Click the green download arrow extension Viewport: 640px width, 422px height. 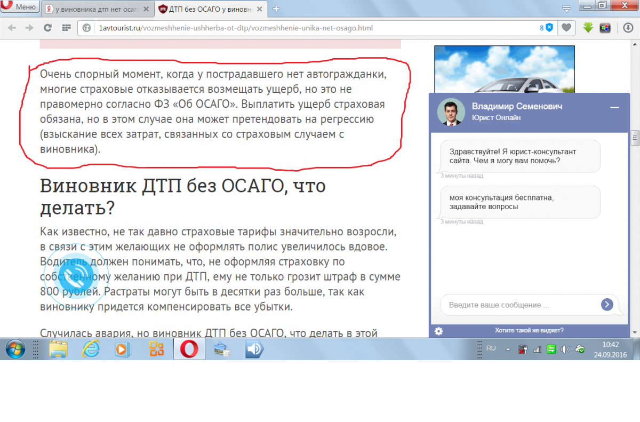pos(588,28)
